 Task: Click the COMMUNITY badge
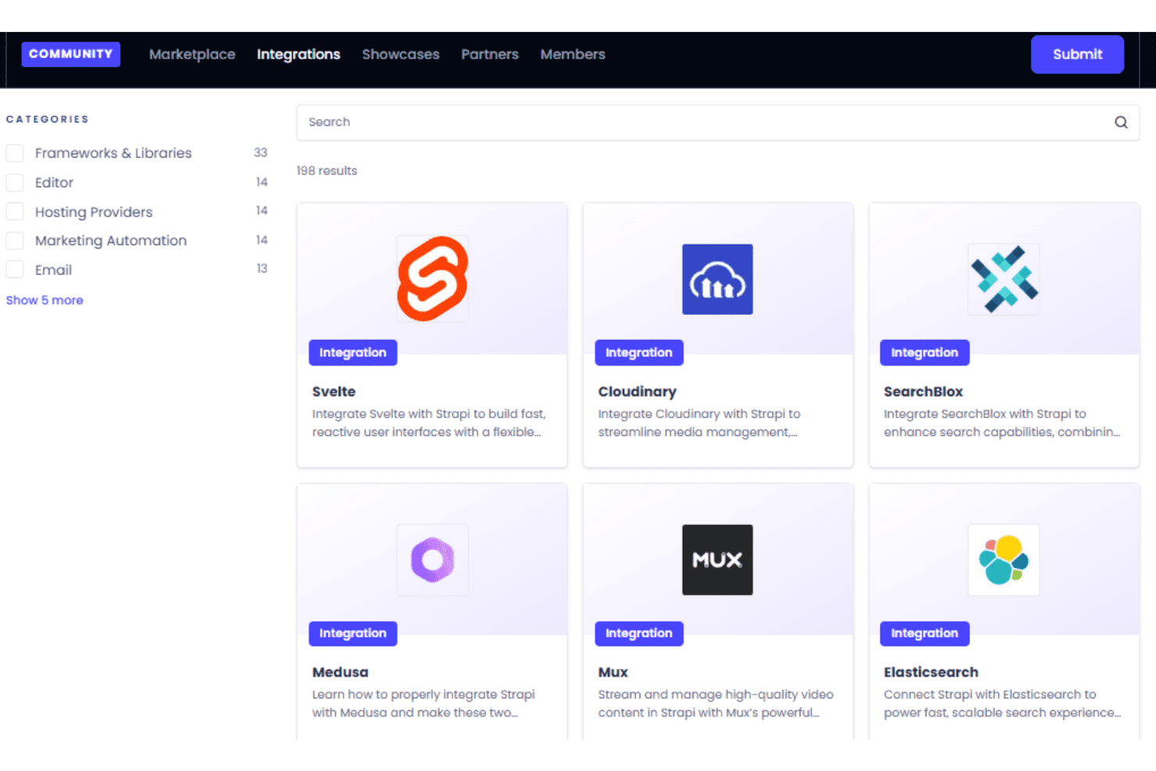(x=71, y=54)
